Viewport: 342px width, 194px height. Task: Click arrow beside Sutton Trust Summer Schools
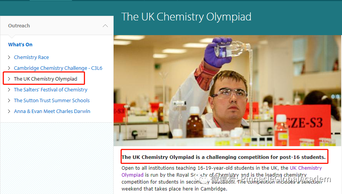tap(9, 101)
